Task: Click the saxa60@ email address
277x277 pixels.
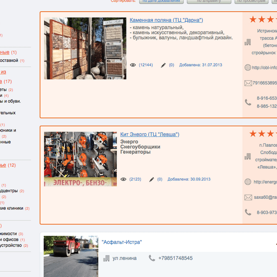Action: pyautogui.click(x=265, y=197)
